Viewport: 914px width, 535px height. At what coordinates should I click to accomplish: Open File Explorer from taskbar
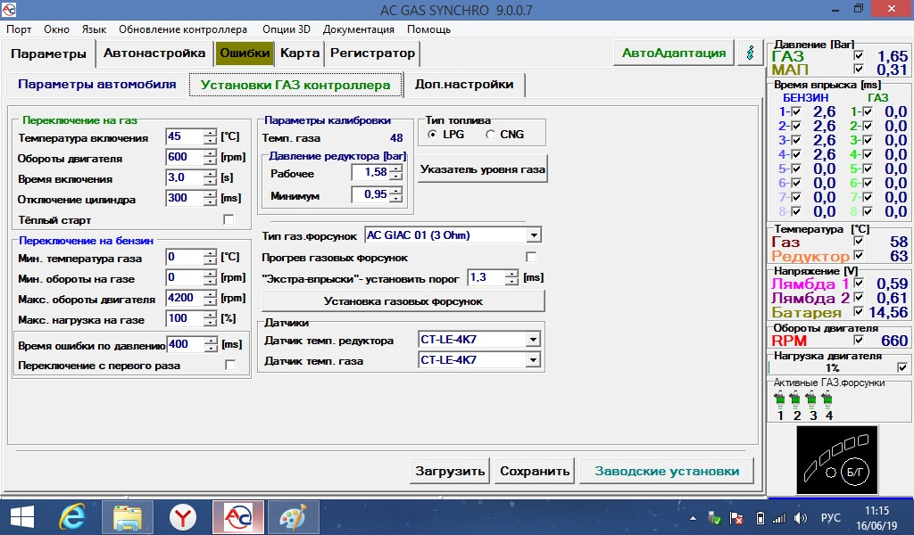pos(128,517)
